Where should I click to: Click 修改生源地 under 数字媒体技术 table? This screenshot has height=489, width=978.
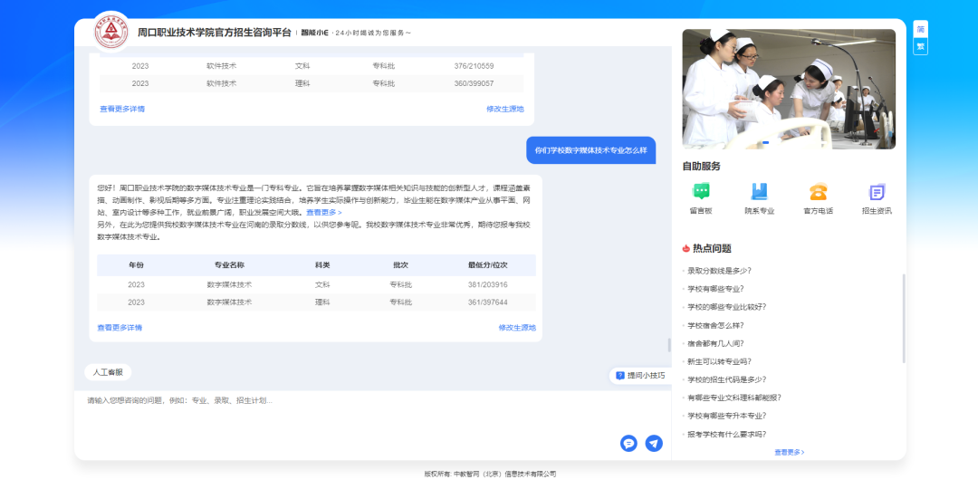click(x=517, y=328)
